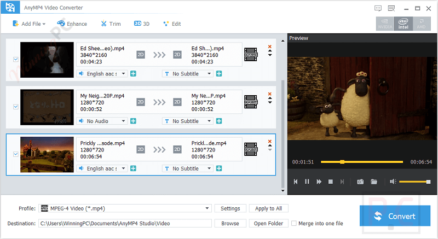The width and height of the screenshot is (438, 239).
Task: Open subtitle dropdown for Ed Sheeran video
Action: coord(187,74)
